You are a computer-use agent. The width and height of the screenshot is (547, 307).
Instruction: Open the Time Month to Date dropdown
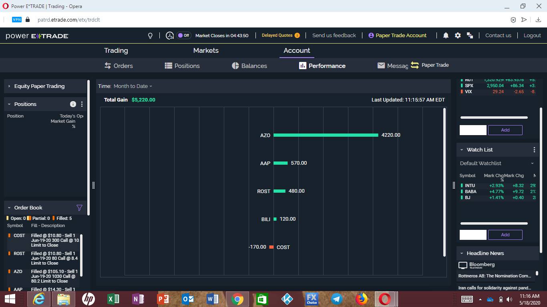pyautogui.click(x=133, y=86)
